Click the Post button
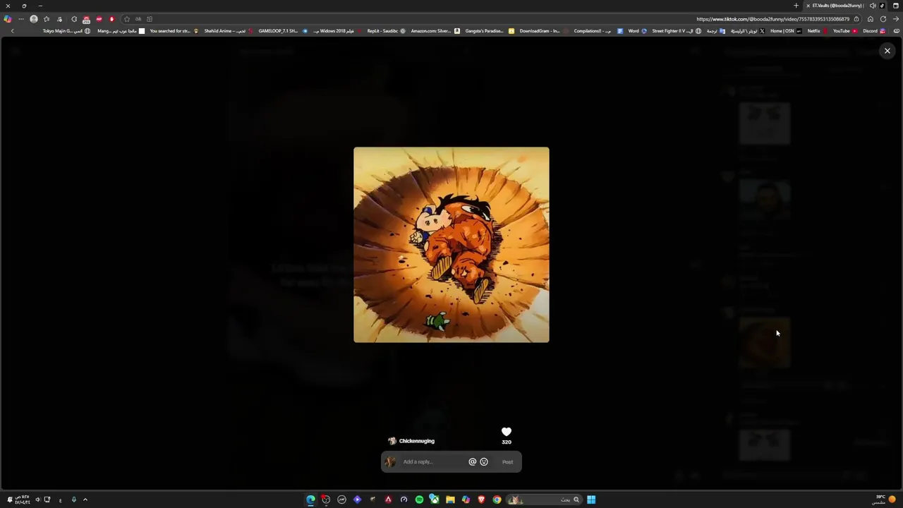The width and height of the screenshot is (903, 508). 507,462
